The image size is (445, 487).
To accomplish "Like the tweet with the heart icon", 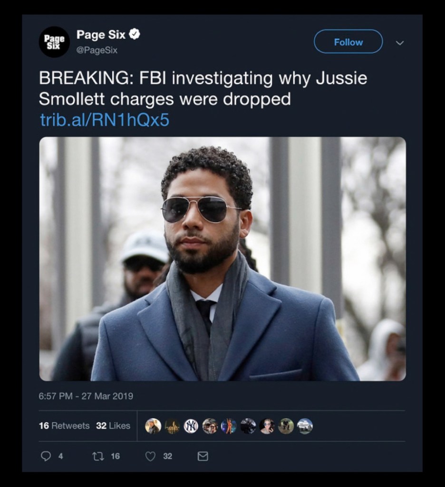I will tap(150, 456).
